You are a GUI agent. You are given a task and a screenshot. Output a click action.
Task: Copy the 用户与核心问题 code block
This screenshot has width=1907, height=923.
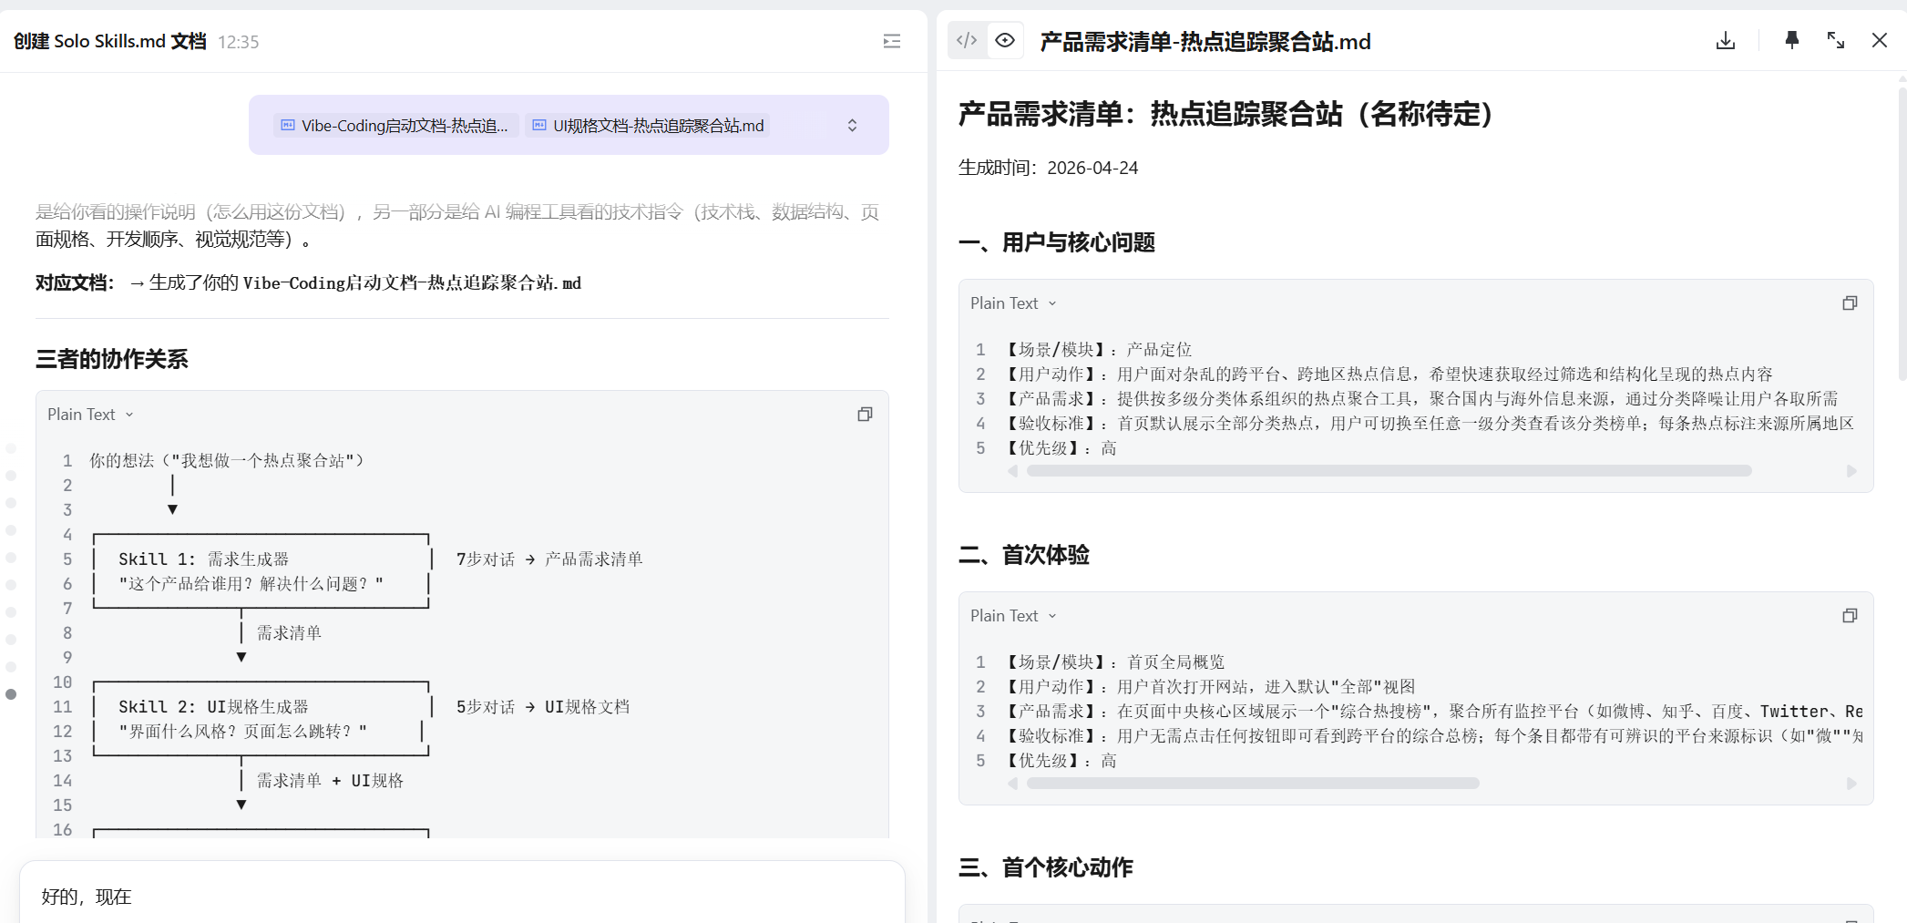click(x=1850, y=303)
